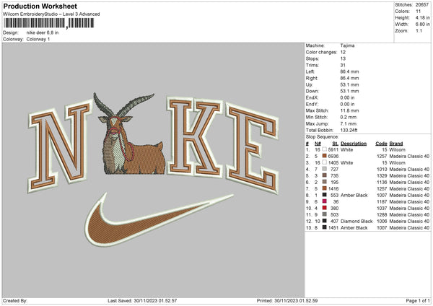Click the Stops value 13
433x306 pixels.
[343, 58]
